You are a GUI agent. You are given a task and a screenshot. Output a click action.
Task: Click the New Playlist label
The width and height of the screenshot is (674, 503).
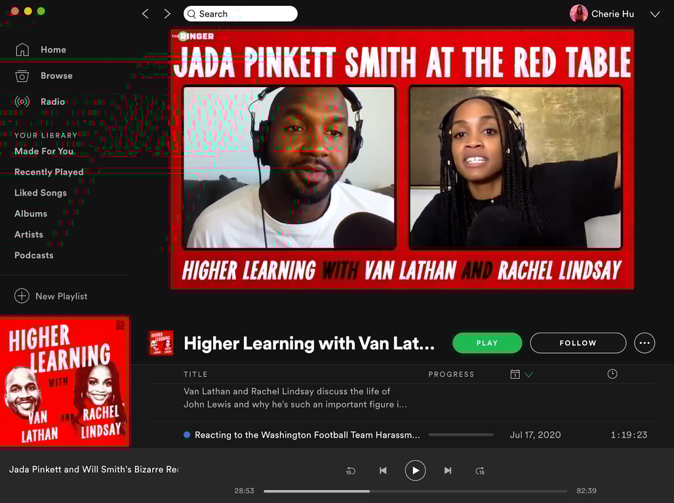[62, 297]
